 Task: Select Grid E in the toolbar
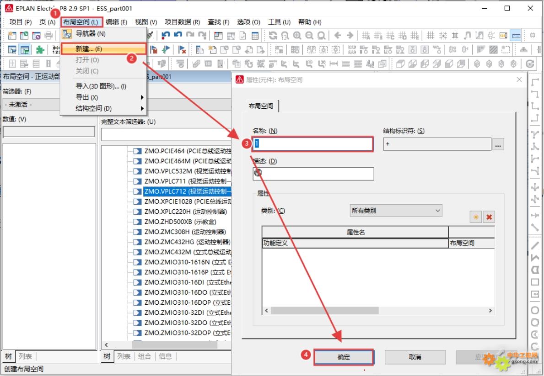point(415,35)
